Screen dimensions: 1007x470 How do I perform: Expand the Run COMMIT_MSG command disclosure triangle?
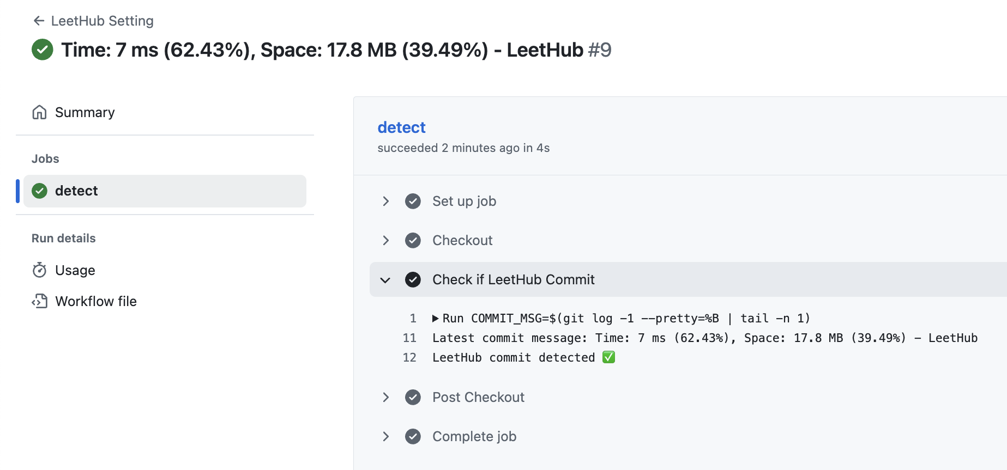(436, 319)
